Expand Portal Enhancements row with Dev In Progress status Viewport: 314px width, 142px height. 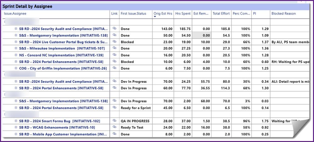[x=16, y=88]
